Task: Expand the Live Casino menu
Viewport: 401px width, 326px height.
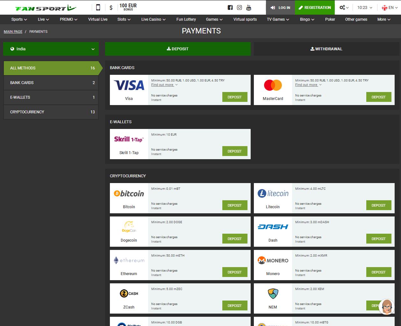Action: (154, 19)
